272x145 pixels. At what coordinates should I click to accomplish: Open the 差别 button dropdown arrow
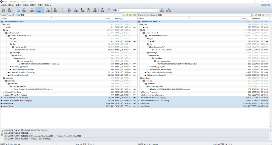coord(28,10)
